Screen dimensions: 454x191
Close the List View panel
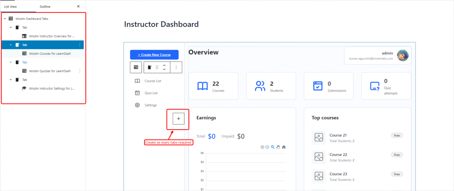[78, 7]
